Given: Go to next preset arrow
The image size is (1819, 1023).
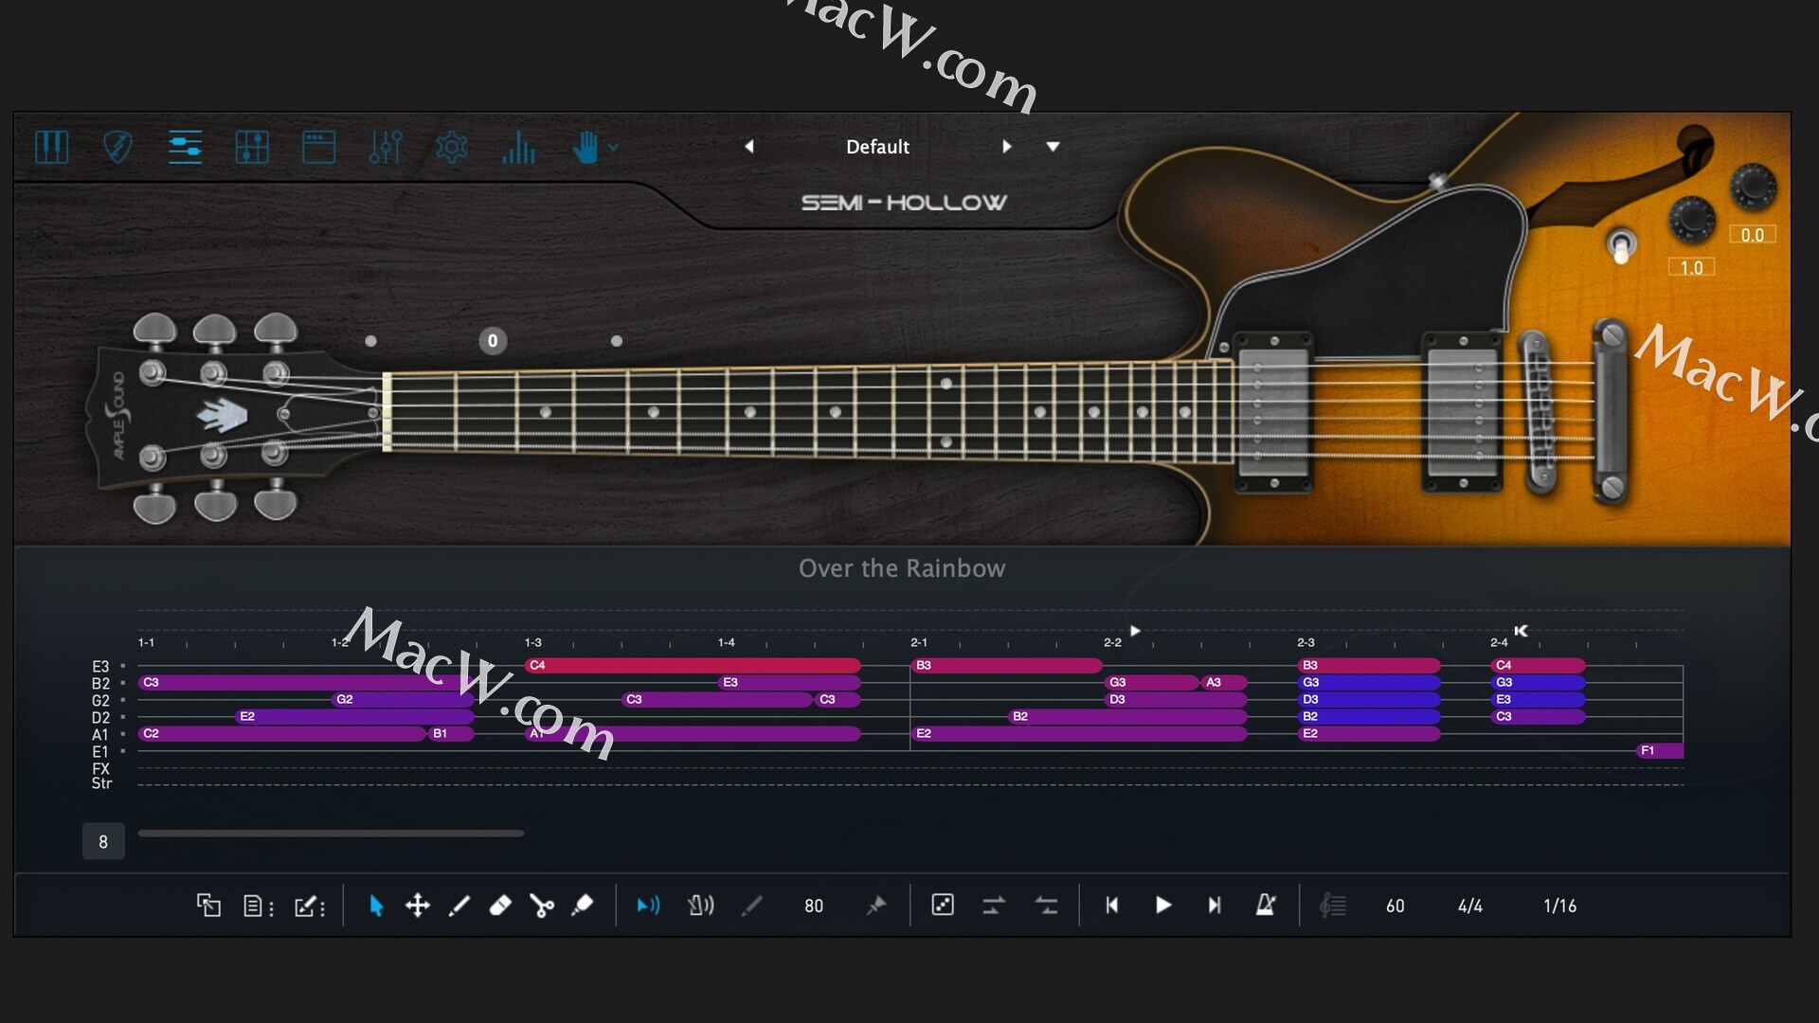Looking at the screenshot, I should 1006,147.
